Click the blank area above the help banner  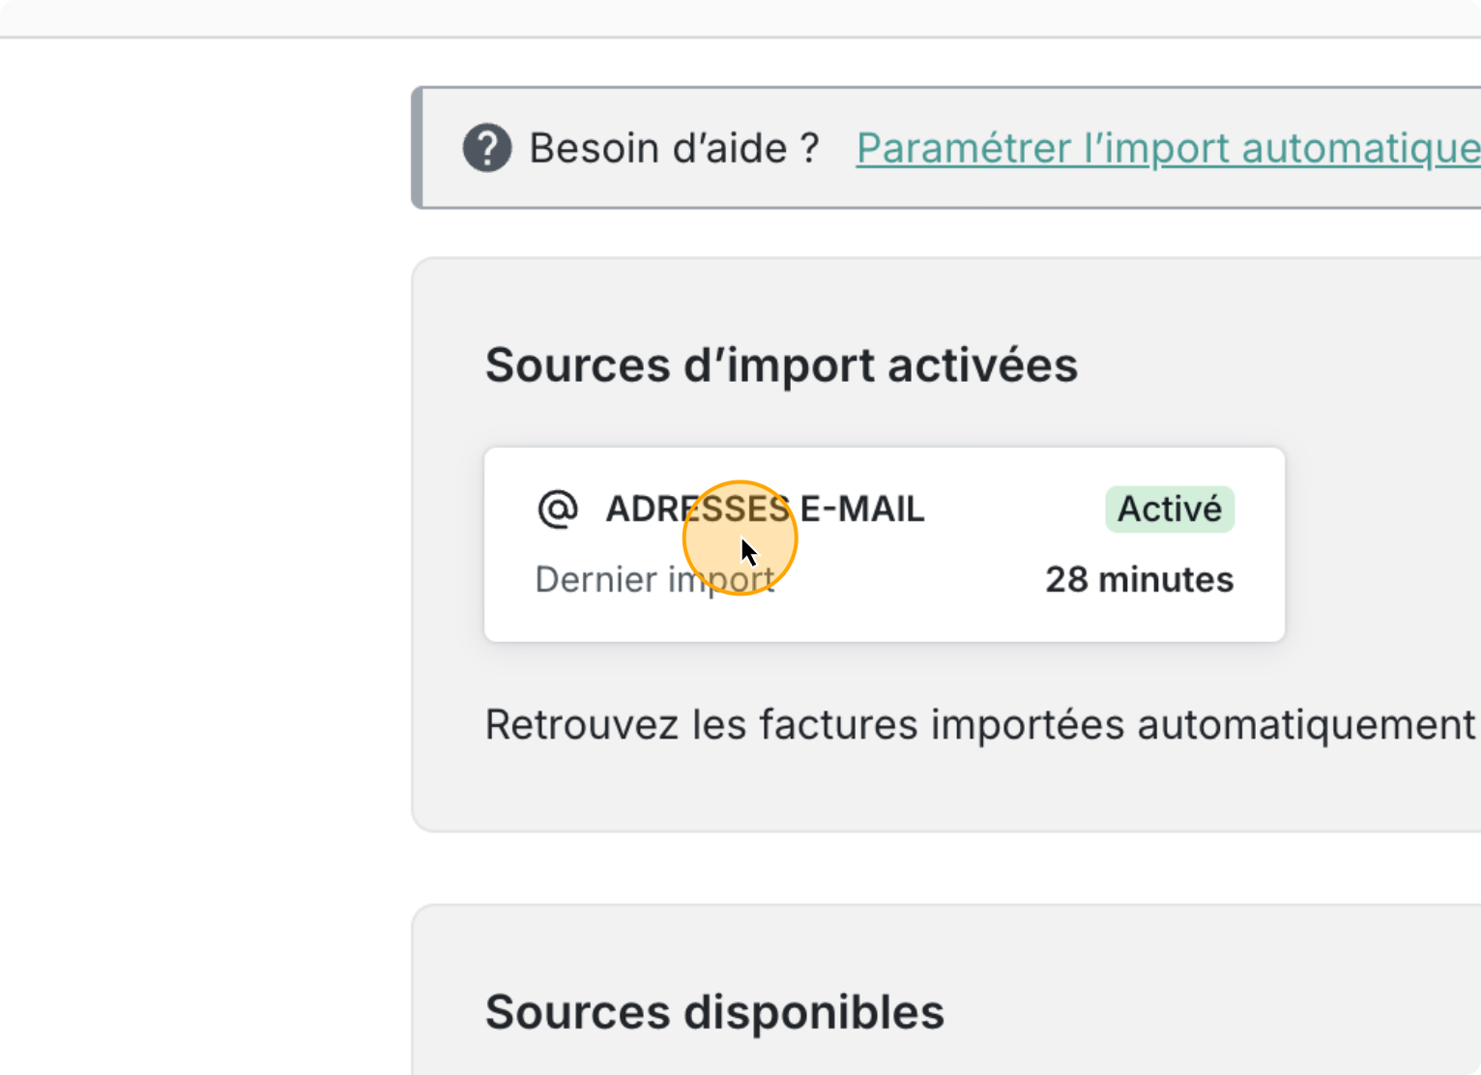coord(947,63)
